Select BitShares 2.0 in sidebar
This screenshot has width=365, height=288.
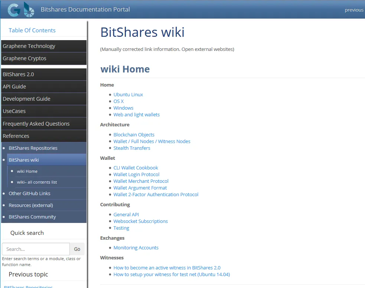tap(44, 74)
